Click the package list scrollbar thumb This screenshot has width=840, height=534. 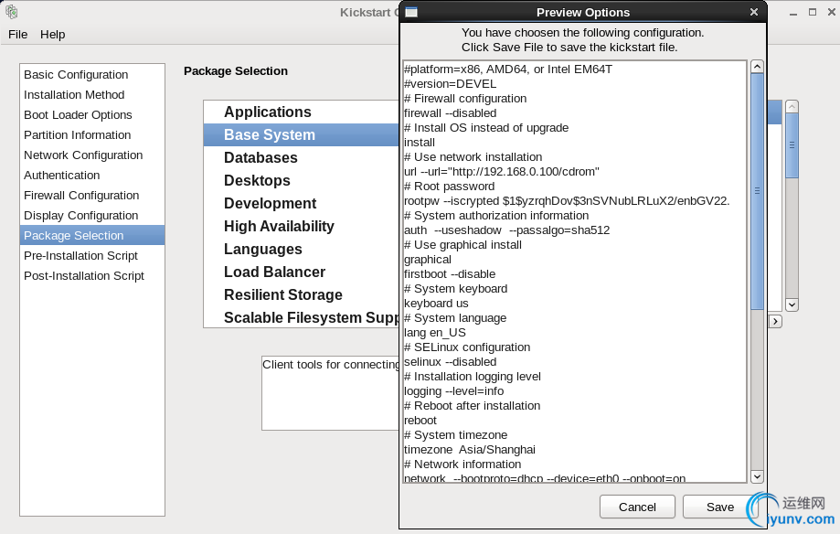792,145
